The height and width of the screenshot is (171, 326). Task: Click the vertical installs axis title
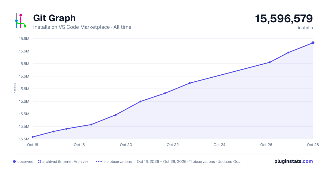coord(15,89)
